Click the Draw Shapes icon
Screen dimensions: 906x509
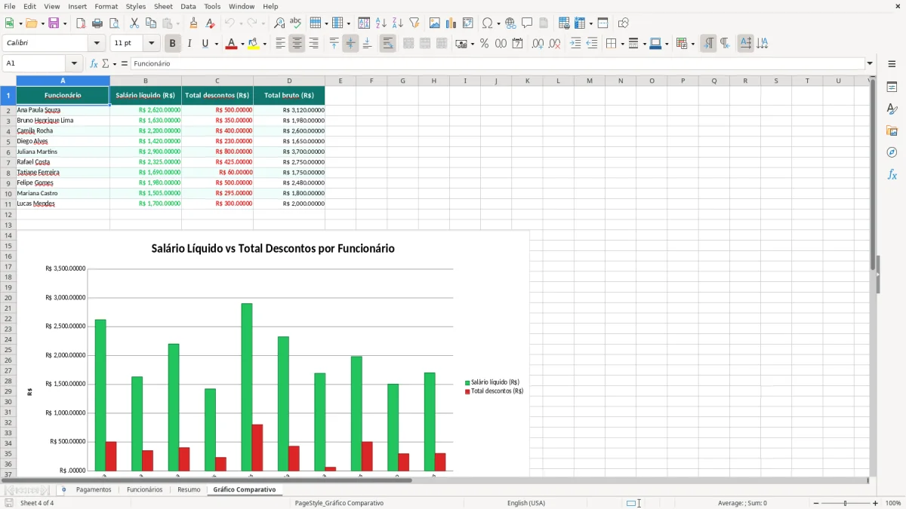(623, 23)
